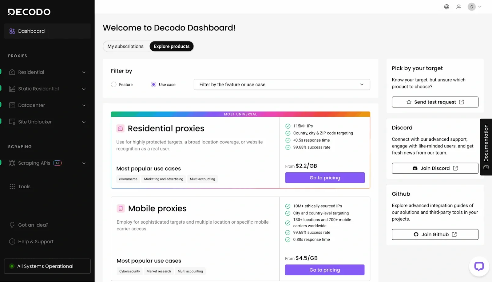Select the Feature radio button
Viewport: 492px width, 282px height.
click(x=114, y=84)
